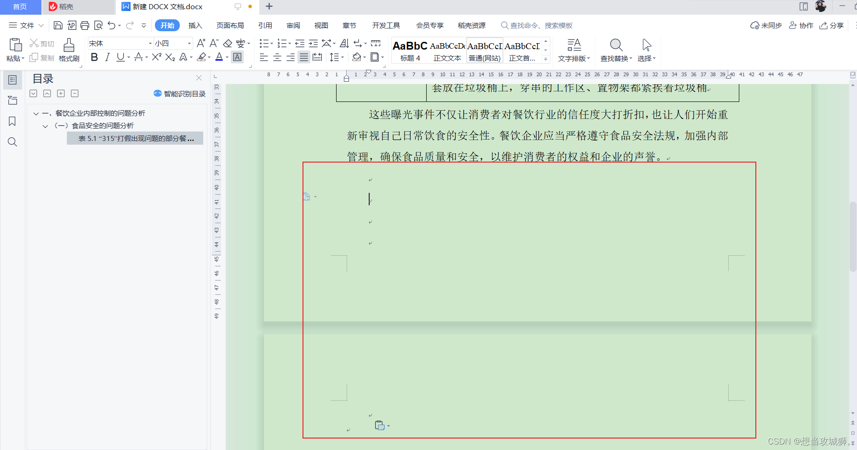Click the increase indent icon
Screen dimensions: 857x450
coord(313,43)
